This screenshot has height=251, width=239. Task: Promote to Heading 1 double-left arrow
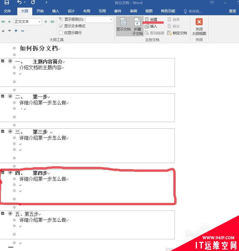coord(3,21)
